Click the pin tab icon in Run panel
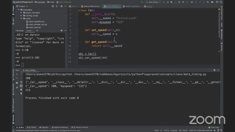The height and width of the screenshot is (132, 235). coord(17,87)
